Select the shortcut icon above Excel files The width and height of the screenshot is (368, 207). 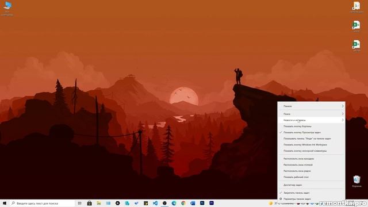356,7
